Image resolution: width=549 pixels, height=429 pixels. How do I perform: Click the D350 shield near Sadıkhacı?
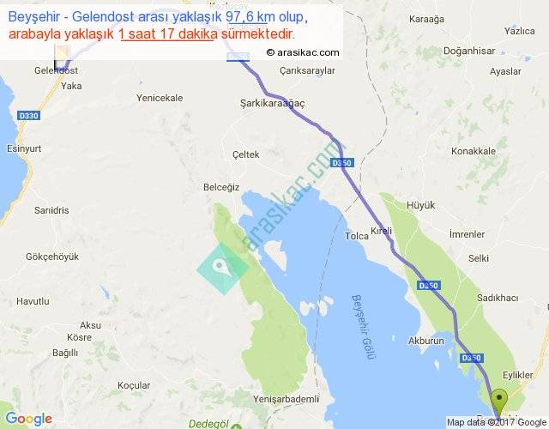429,286
